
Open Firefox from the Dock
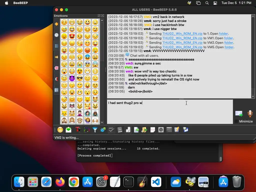point(60,182)
